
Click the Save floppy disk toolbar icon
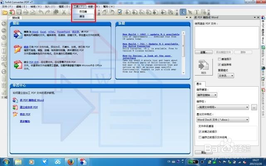(x=19, y=12)
